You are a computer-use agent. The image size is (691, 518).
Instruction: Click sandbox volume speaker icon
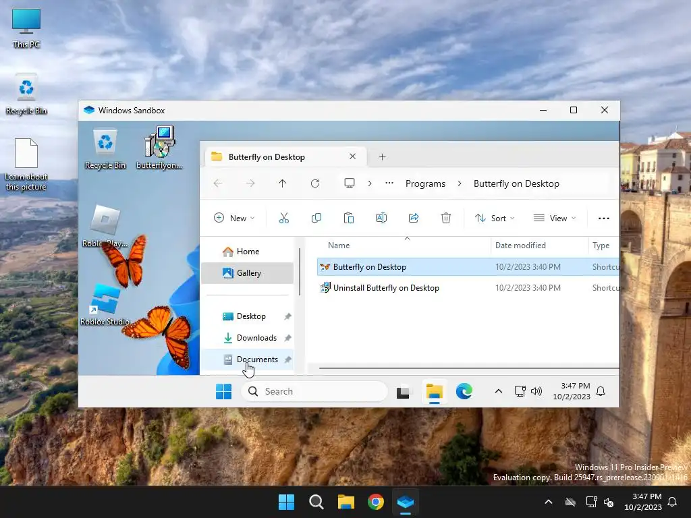(536, 391)
